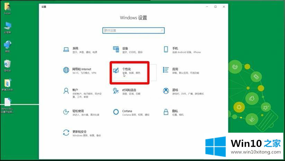Click the 应用 label text

pos(175,69)
